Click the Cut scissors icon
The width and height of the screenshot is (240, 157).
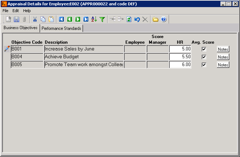coord(35,20)
